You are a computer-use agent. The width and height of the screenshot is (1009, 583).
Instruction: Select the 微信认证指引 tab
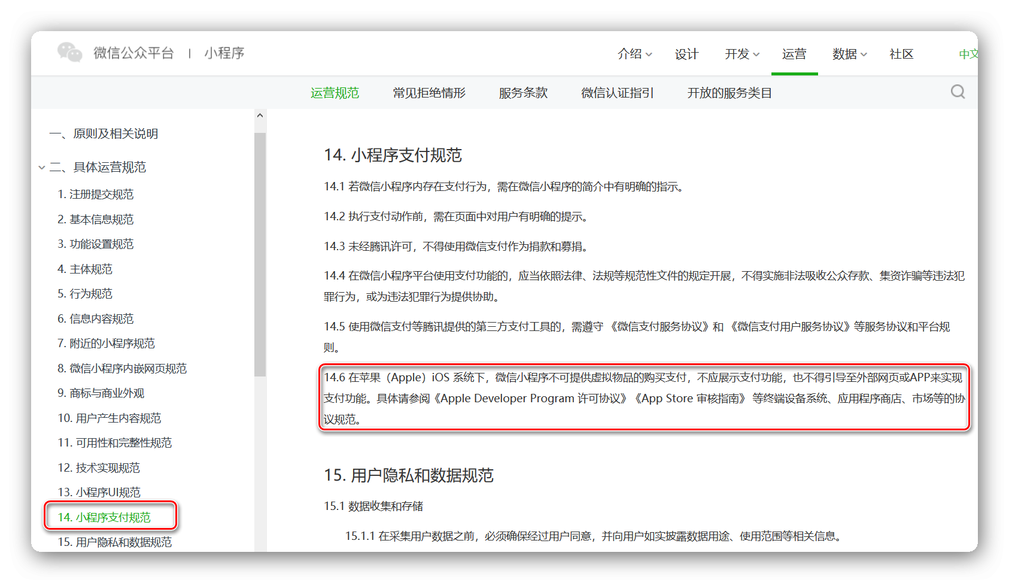(x=617, y=93)
